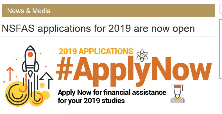Click the atom symbol icon

142,55
